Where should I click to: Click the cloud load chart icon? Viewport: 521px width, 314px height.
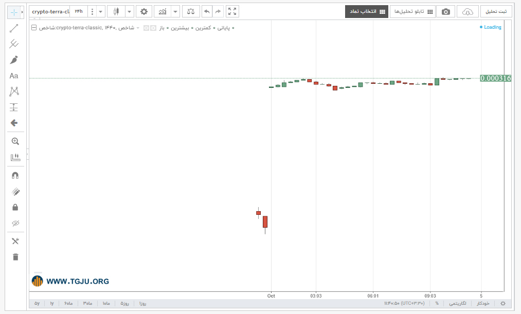[468, 12]
